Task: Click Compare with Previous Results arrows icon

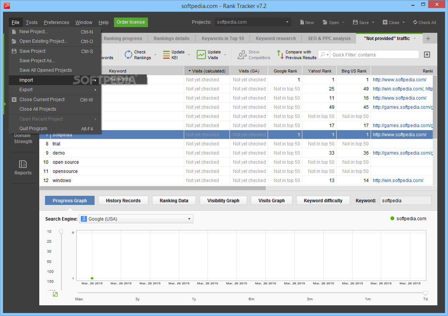Action: click(x=280, y=55)
